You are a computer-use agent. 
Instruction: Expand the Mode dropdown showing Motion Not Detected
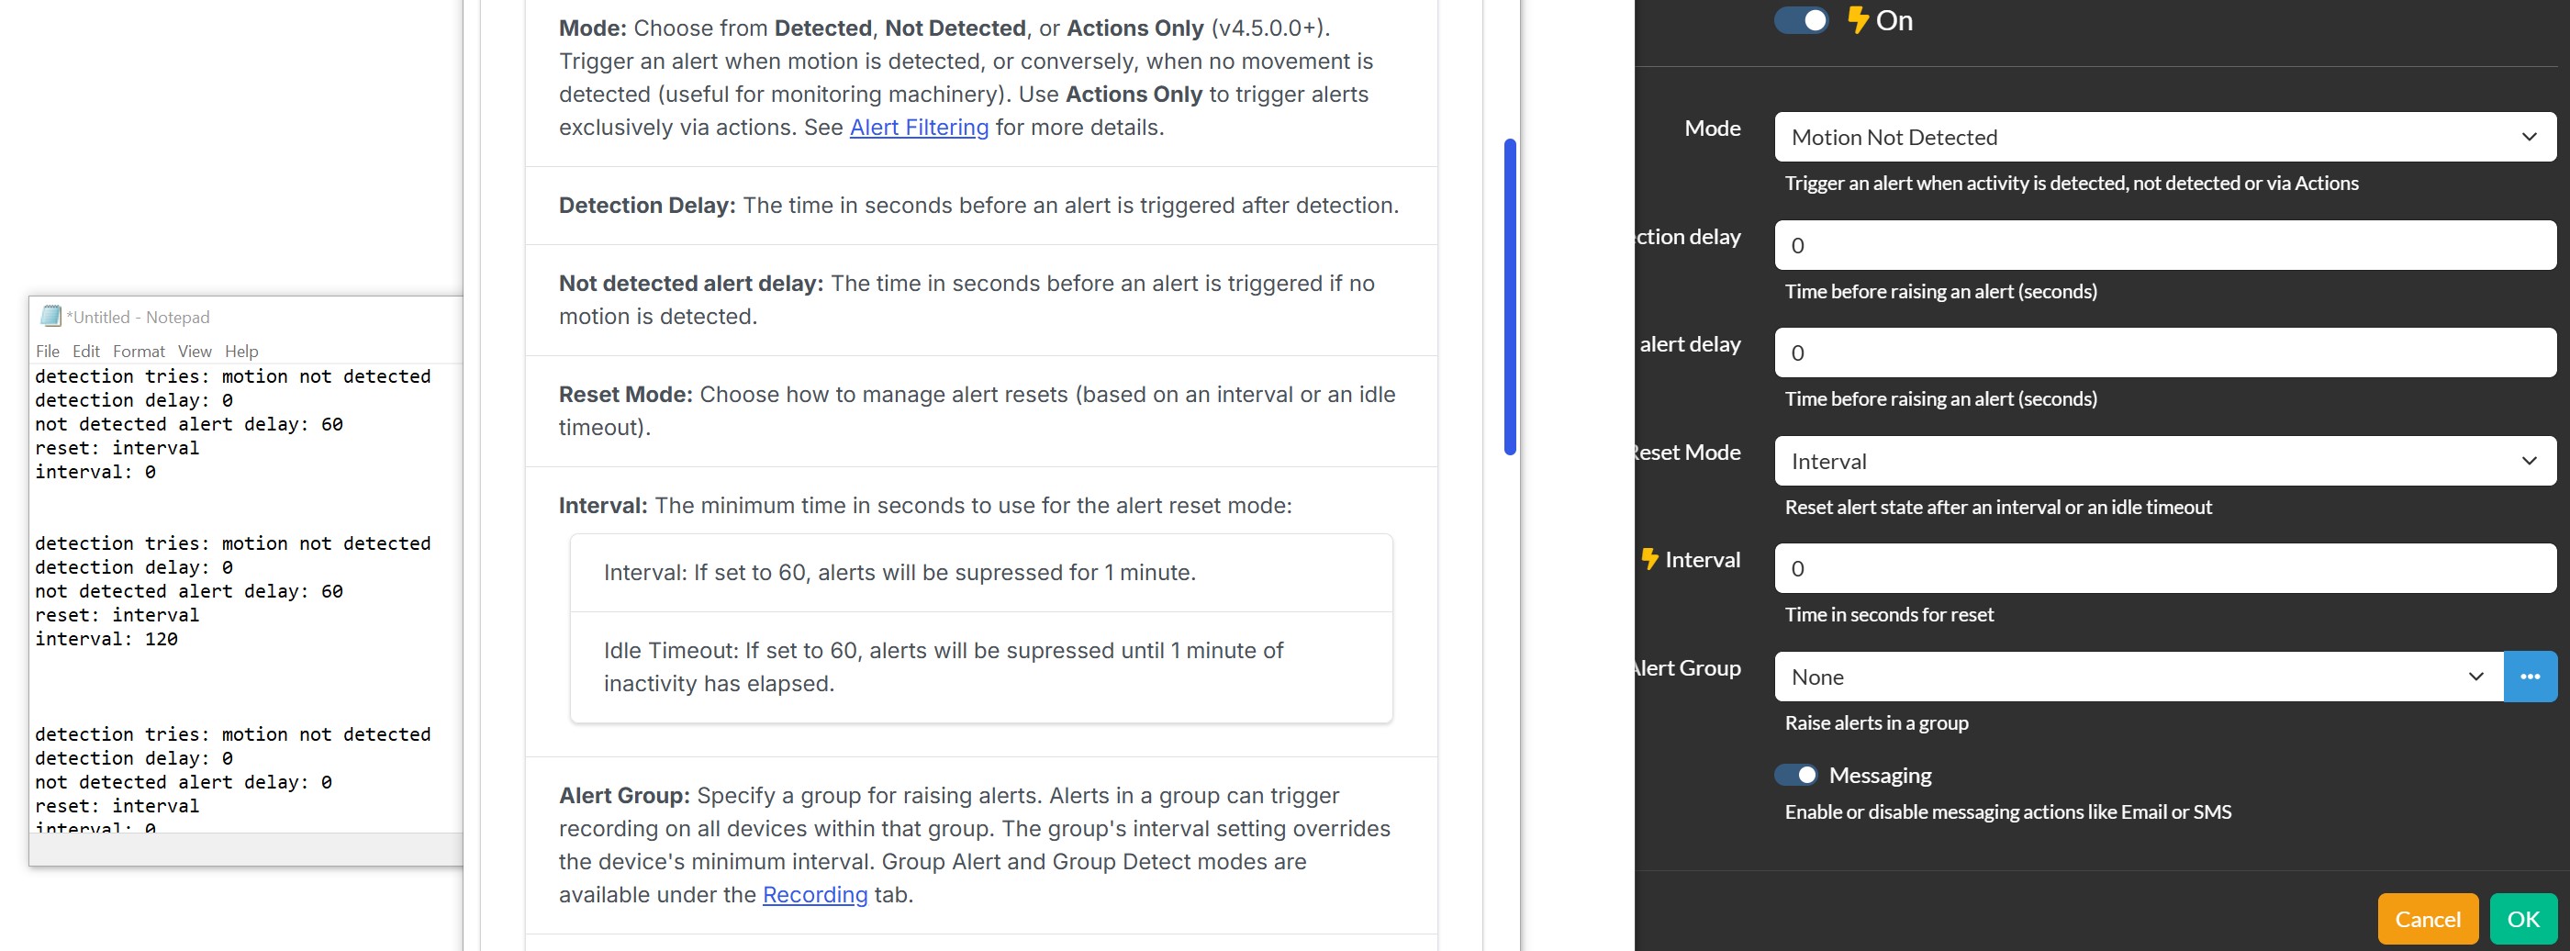(2164, 137)
